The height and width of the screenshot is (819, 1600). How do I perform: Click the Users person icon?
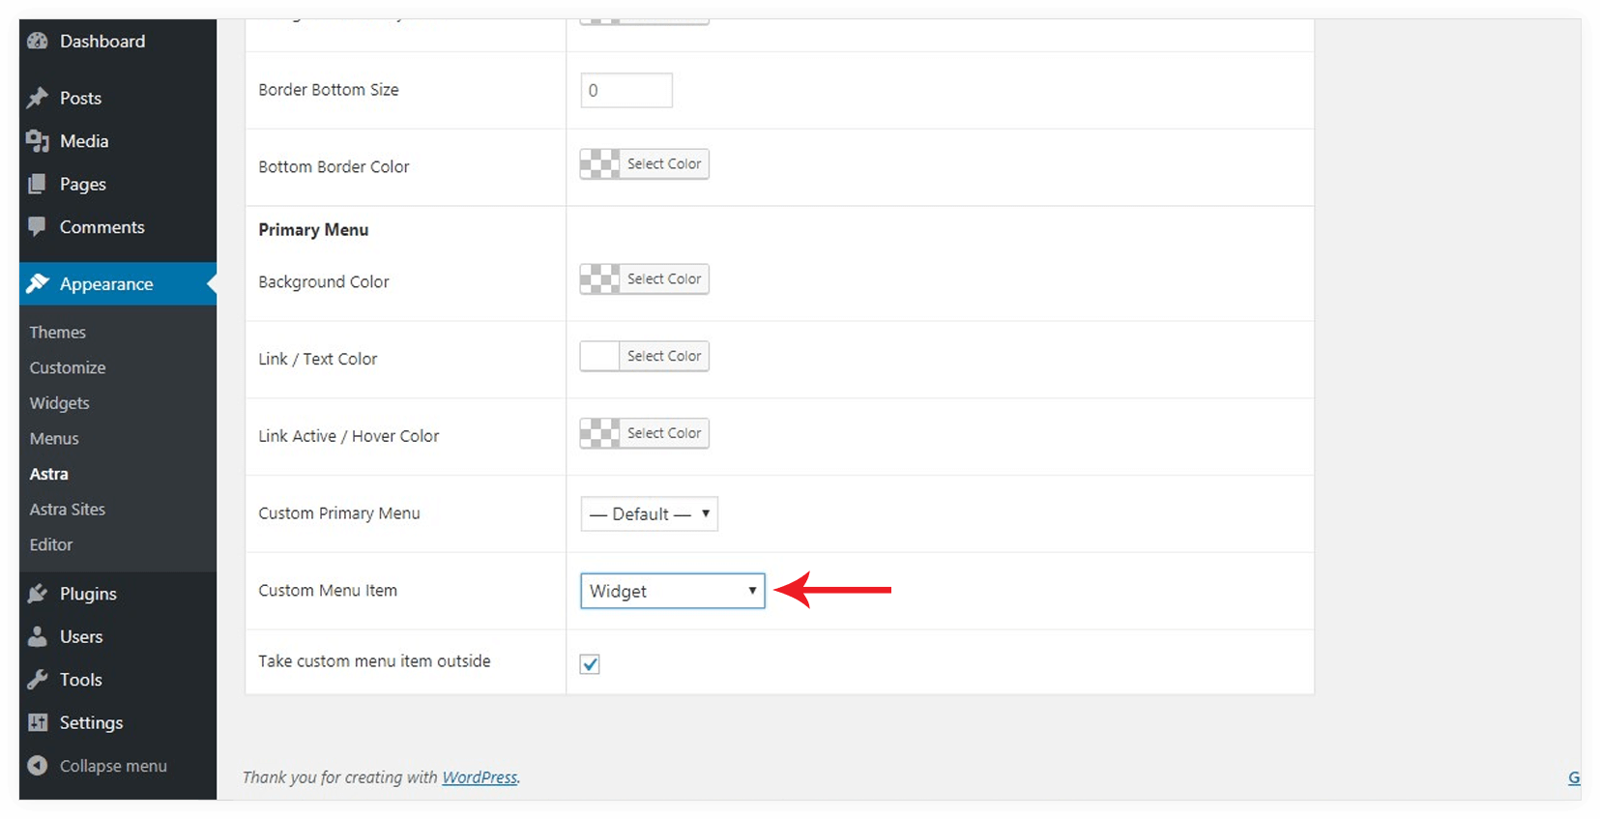pyautogui.click(x=38, y=636)
